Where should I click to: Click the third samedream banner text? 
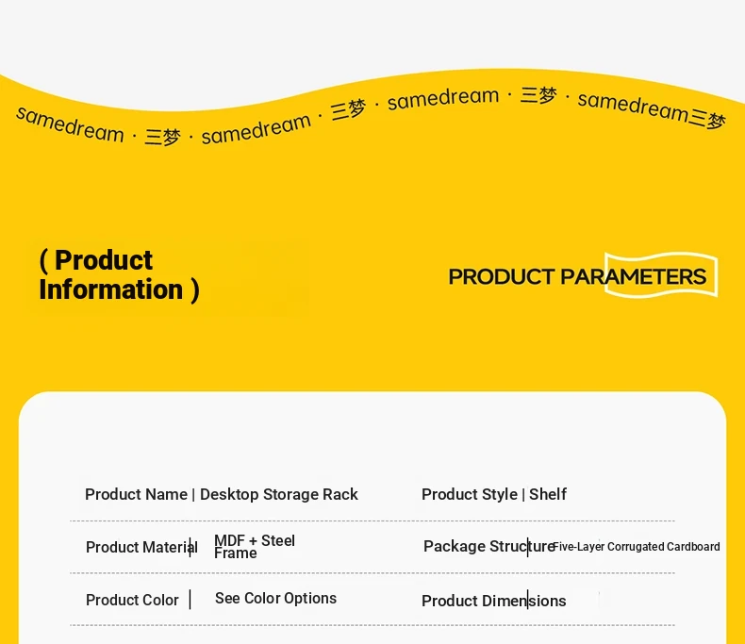tap(443, 98)
